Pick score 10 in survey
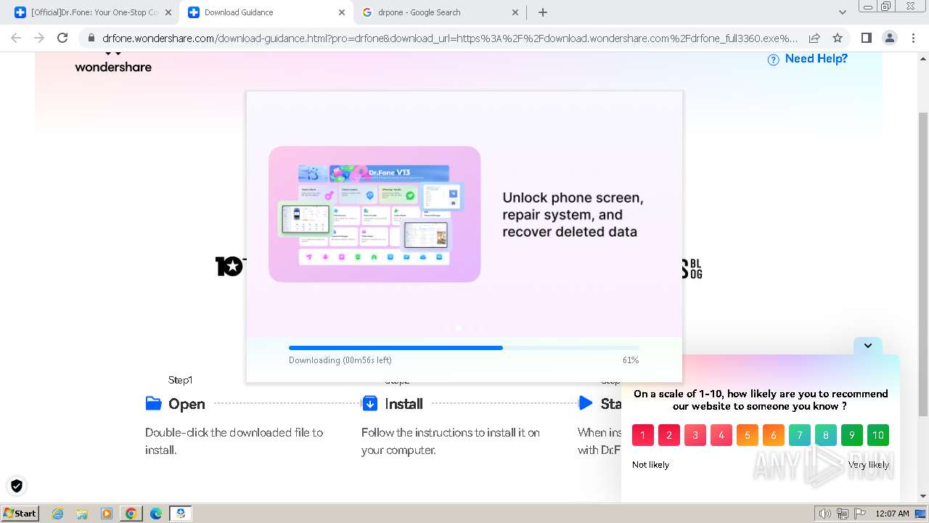 coord(878,435)
